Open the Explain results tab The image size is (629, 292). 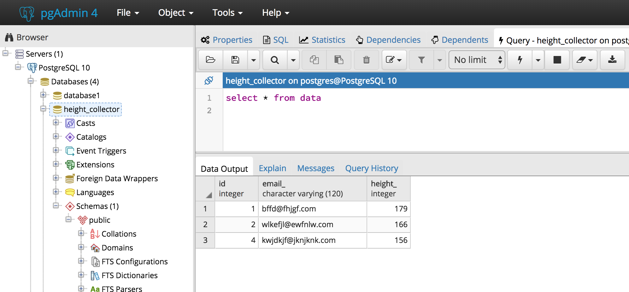[273, 168]
